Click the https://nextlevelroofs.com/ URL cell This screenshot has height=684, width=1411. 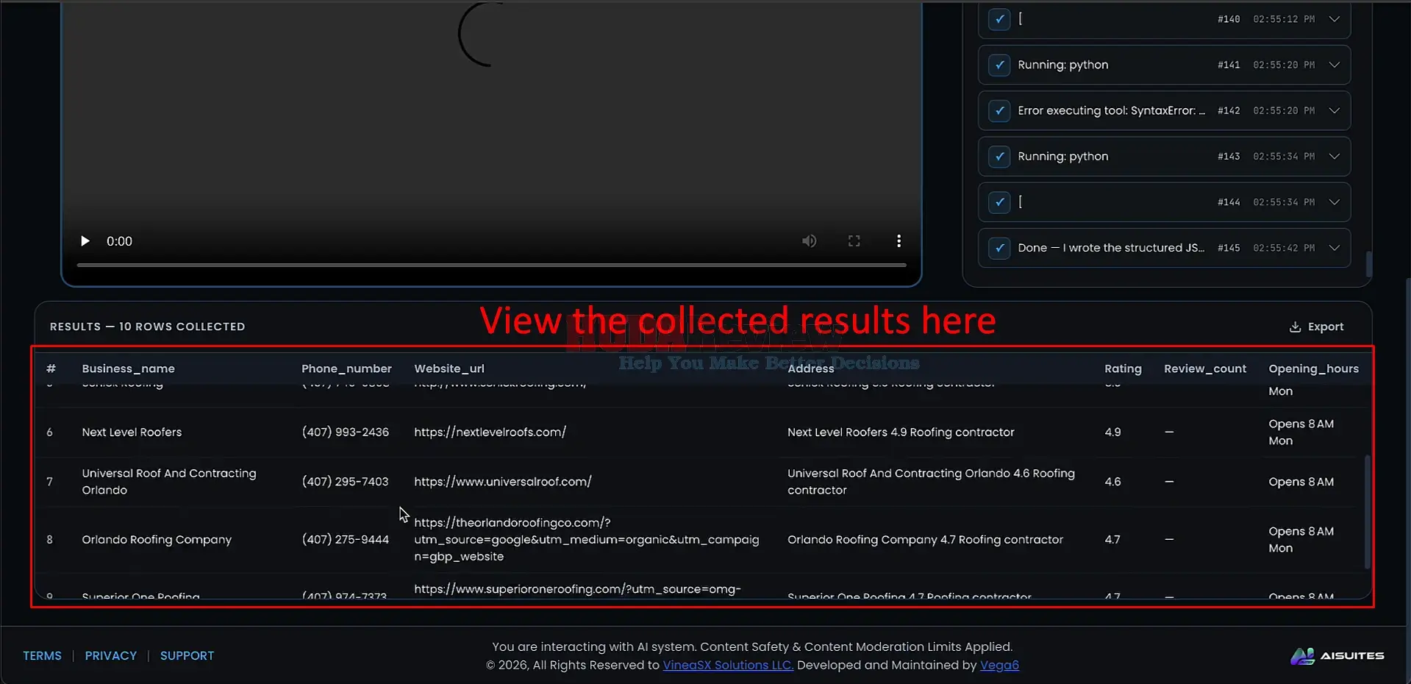490,432
